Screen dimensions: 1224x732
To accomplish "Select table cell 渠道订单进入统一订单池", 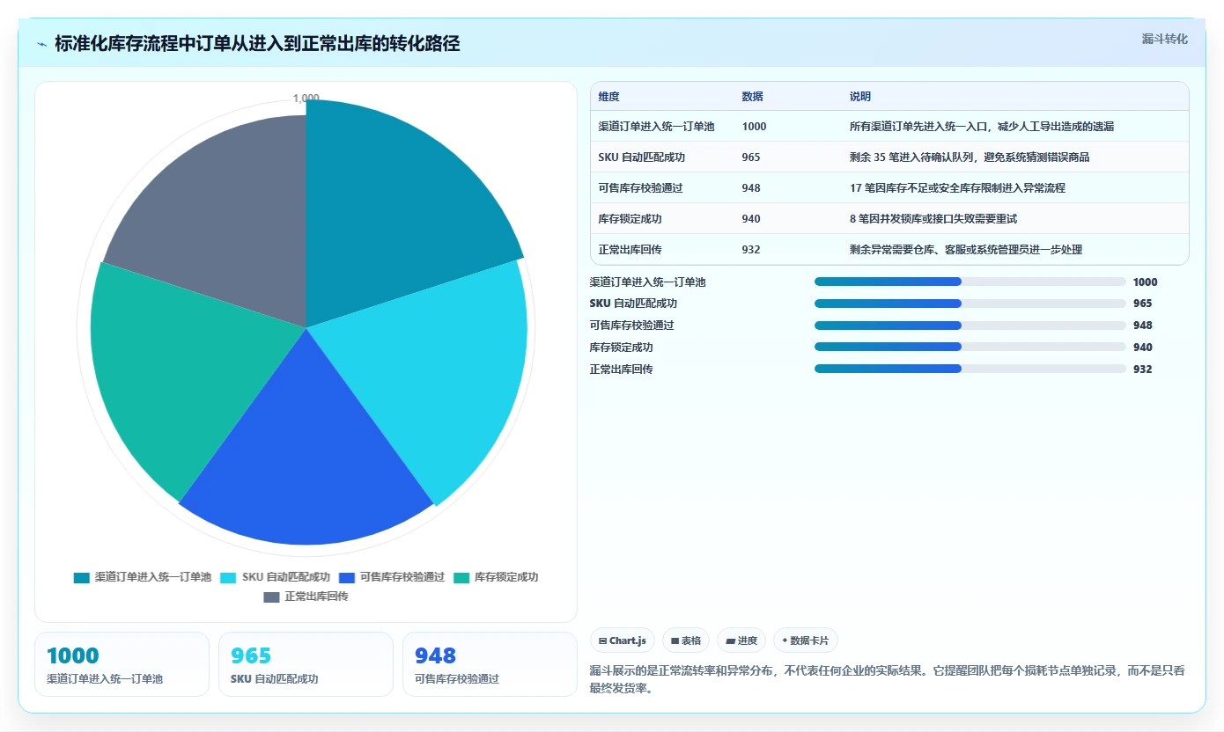I will tap(656, 127).
